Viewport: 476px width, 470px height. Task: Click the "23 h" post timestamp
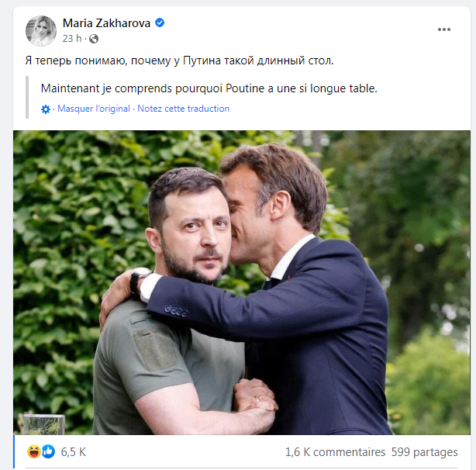(71, 38)
